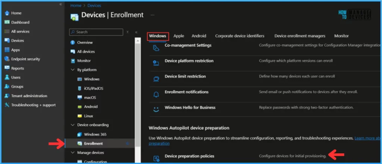Toggle favorite star on Enrollment
382x164 pixels.
(127, 143)
